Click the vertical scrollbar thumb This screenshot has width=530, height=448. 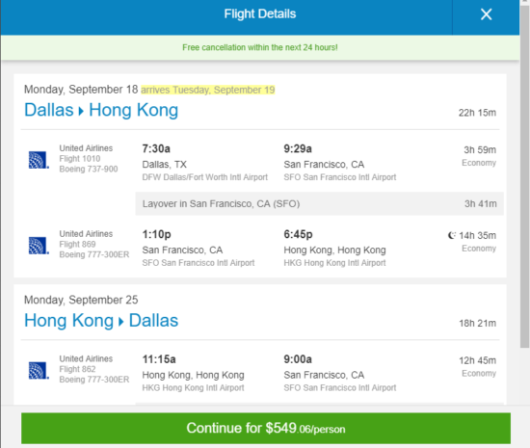[524, 173]
